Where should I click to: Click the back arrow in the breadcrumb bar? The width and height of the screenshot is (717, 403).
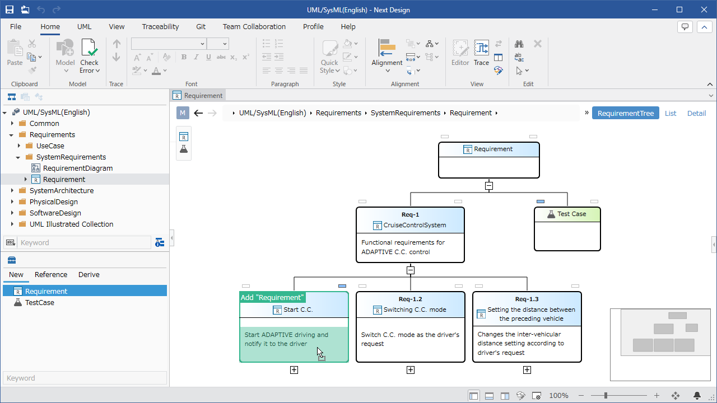[198, 113]
